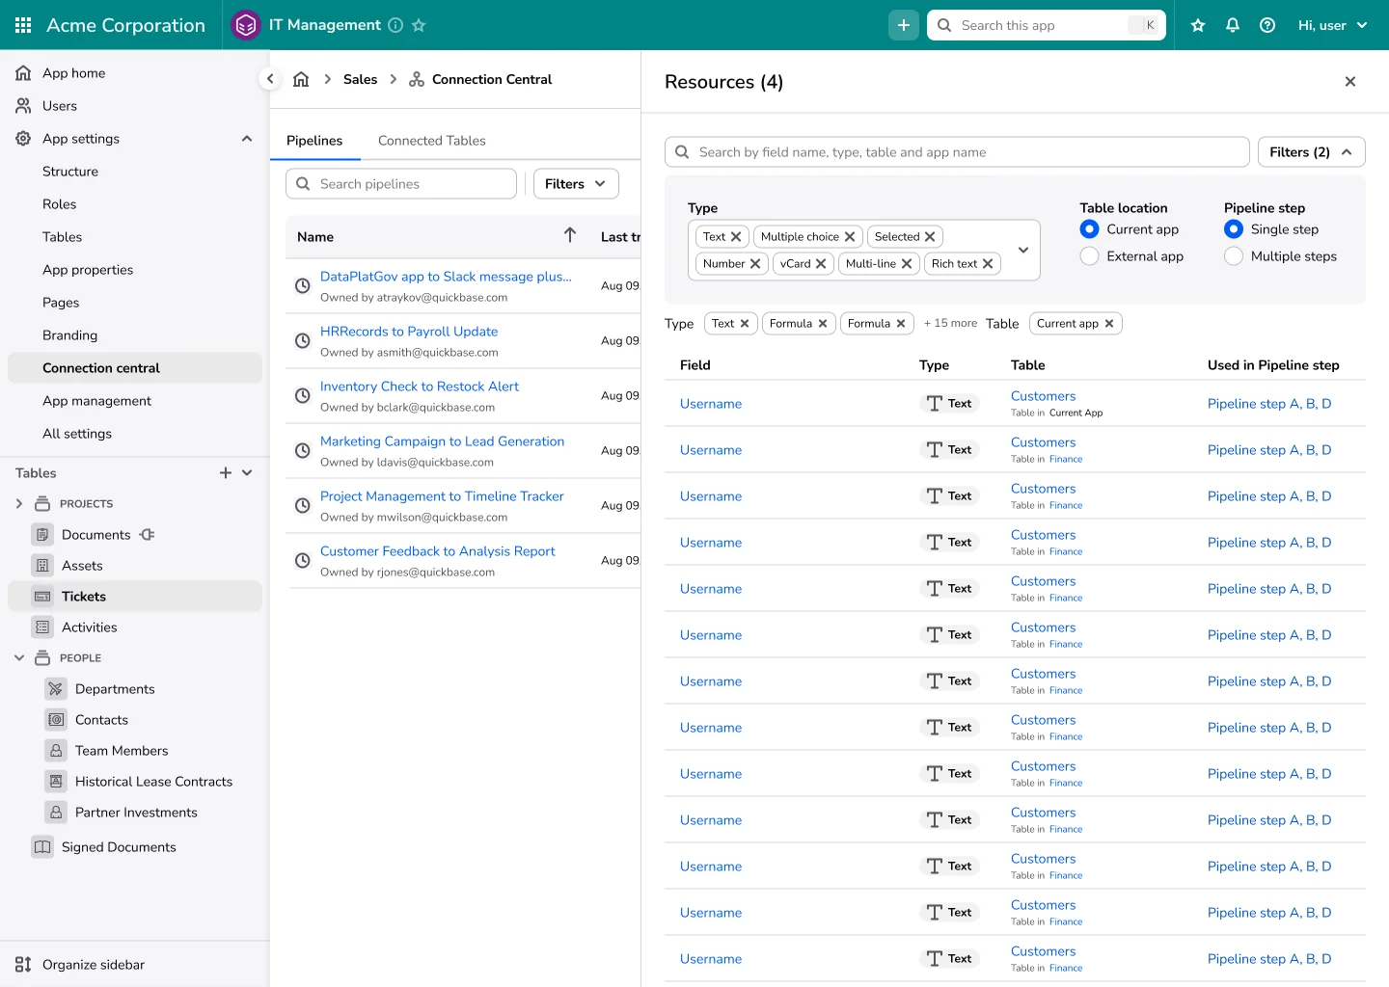Open Customer Feedback to Analysis Report
The height and width of the screenshot is (987, 1389).
coord(438,551)
